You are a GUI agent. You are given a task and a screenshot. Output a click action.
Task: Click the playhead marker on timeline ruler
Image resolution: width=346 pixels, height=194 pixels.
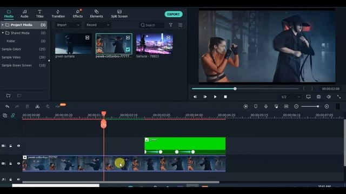104,114
